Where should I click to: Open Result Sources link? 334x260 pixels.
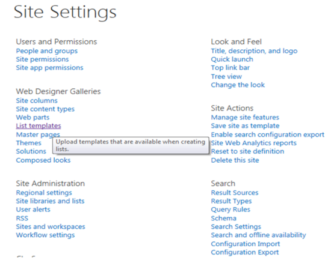click(235, 193)
